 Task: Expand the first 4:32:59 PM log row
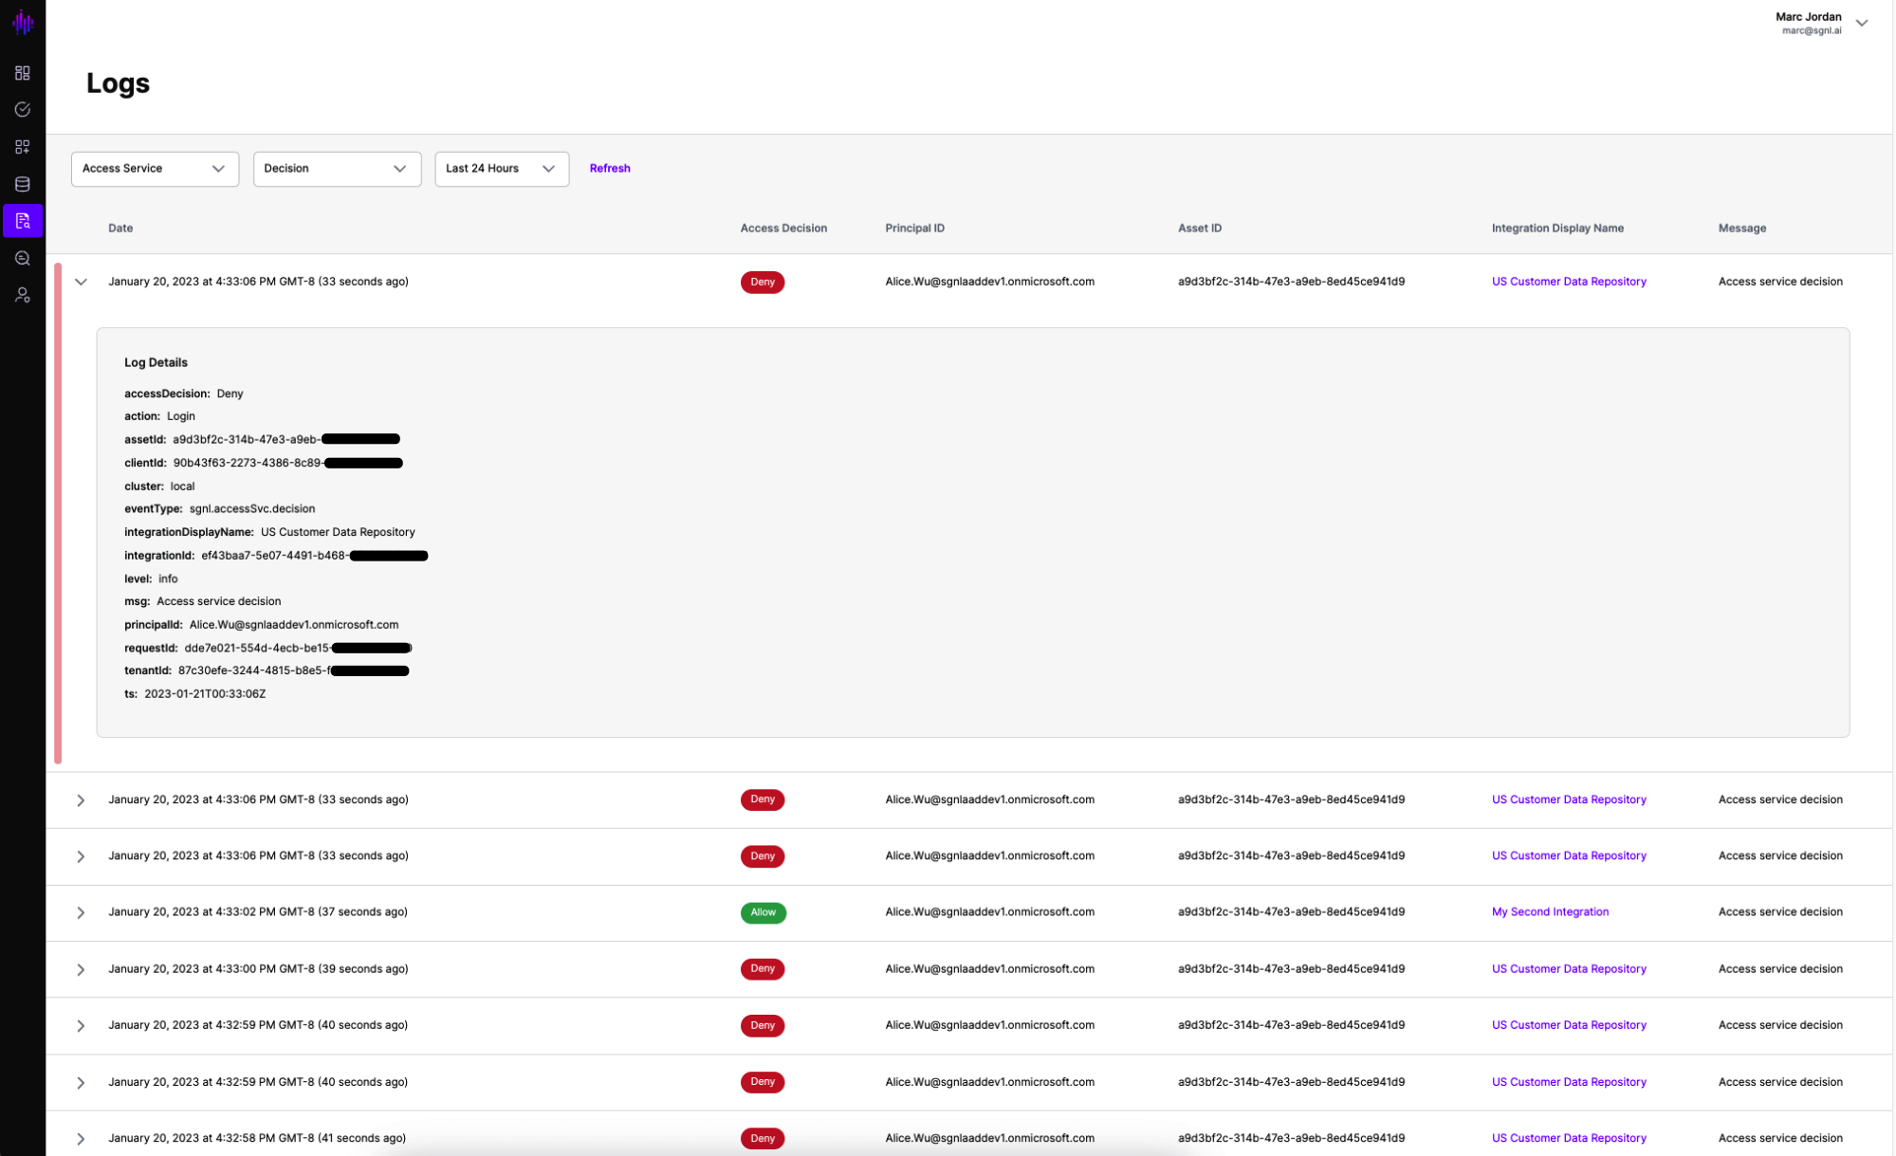pyautogui.click(x=81, y=1026)
